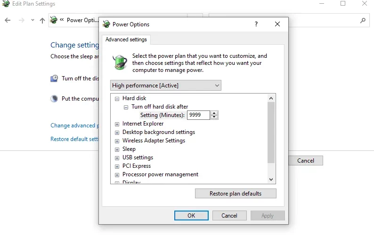Open the High performance [Active] plan dropdown
Screen dimensions: 374x235
click(x=166, y=86)
